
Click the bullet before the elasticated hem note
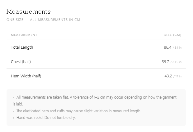click(x=13, y=111)
